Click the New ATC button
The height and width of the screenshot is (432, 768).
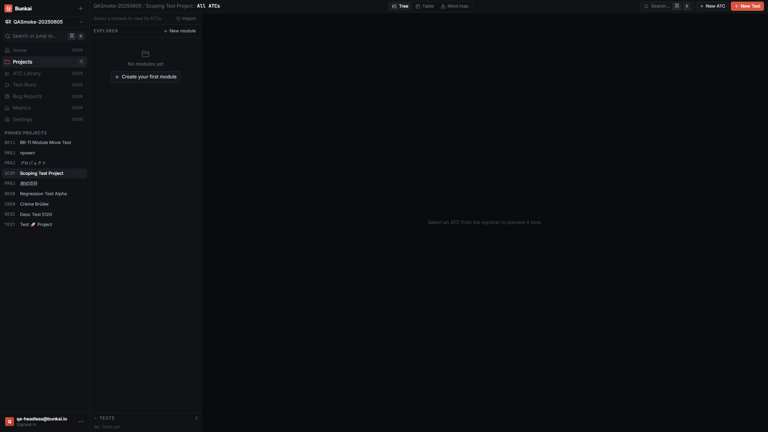pos(712,6)
